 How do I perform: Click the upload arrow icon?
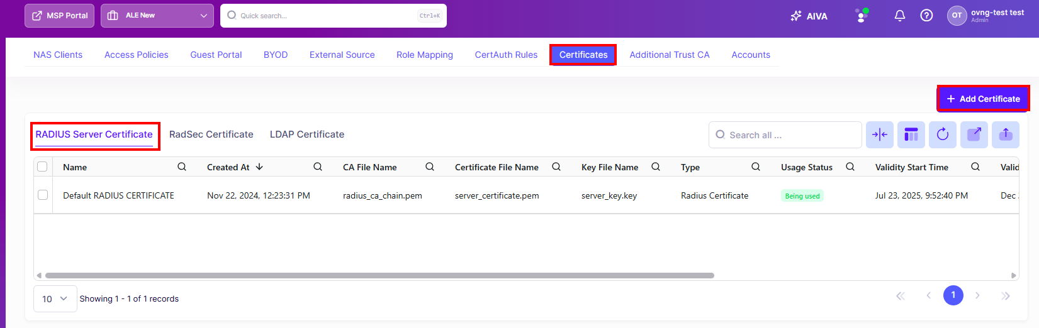pyautogui.click(x=1006, y=134)
